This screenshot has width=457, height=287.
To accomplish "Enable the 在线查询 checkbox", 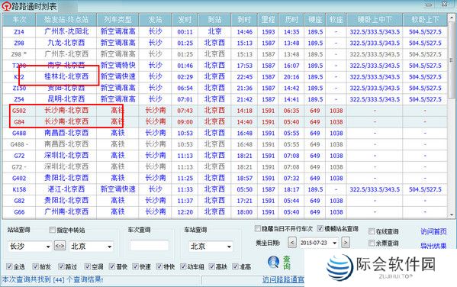I will click(x=372, y=231).
